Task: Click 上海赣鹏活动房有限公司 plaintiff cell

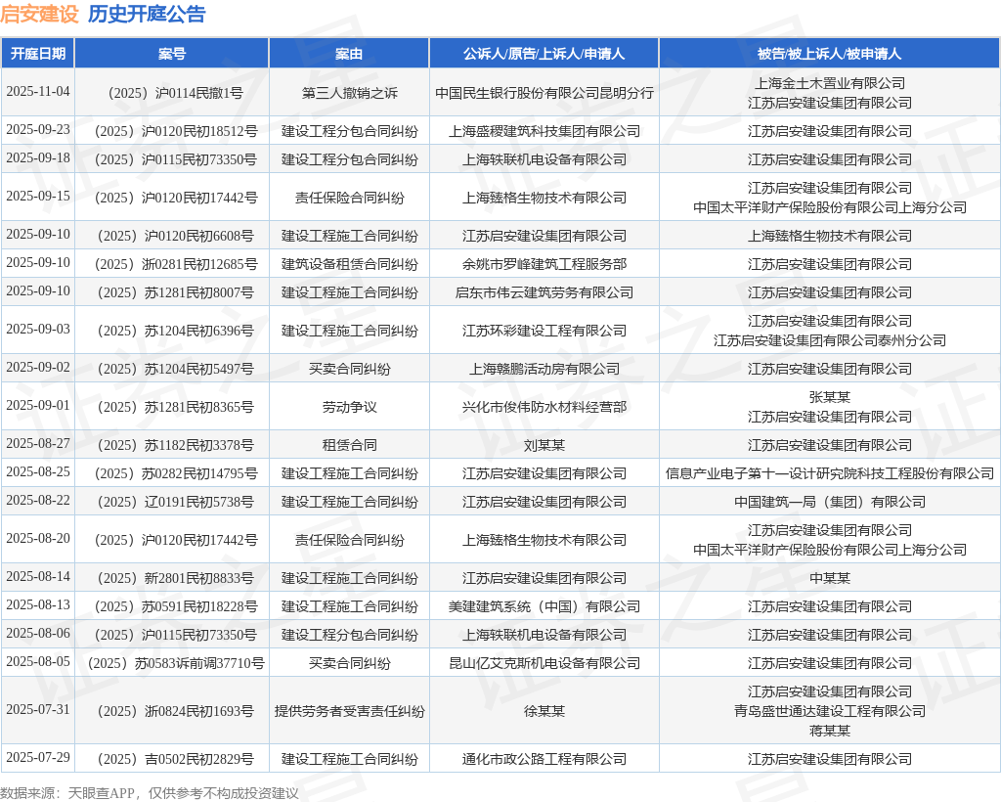Action: pos(544,369)
